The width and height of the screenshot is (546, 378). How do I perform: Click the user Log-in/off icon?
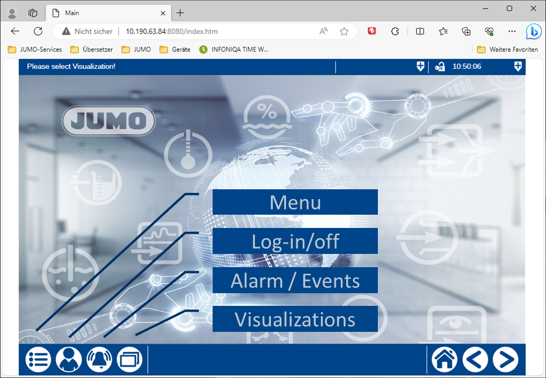click(69, 360)
